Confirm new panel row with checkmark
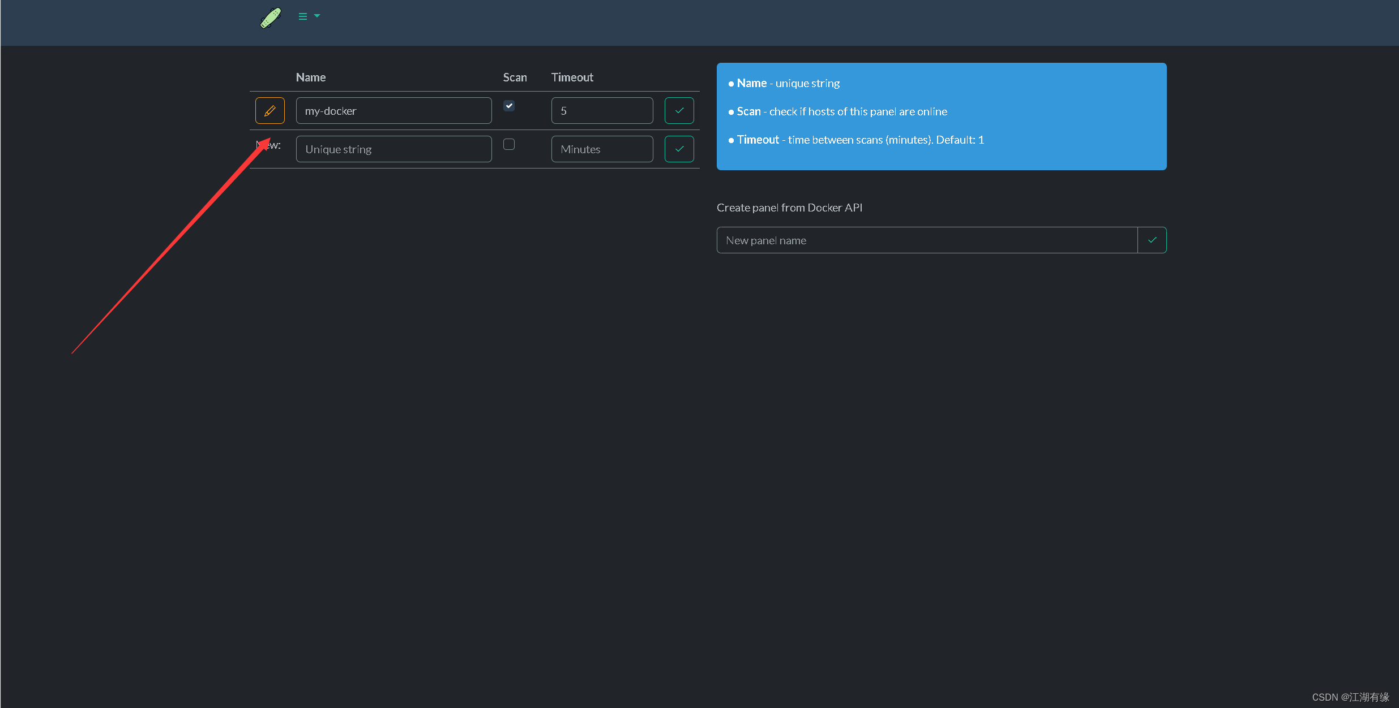 pyautogui.click(x=679, y=149)
